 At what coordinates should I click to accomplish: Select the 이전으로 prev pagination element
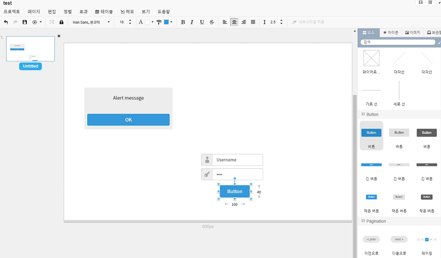point(371,243)
